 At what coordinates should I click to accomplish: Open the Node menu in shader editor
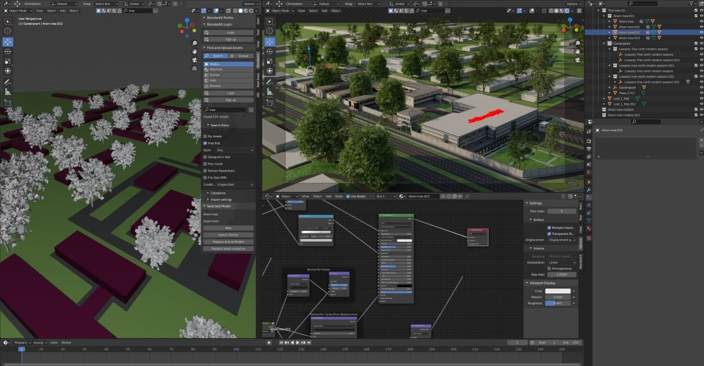click(338, 196)
